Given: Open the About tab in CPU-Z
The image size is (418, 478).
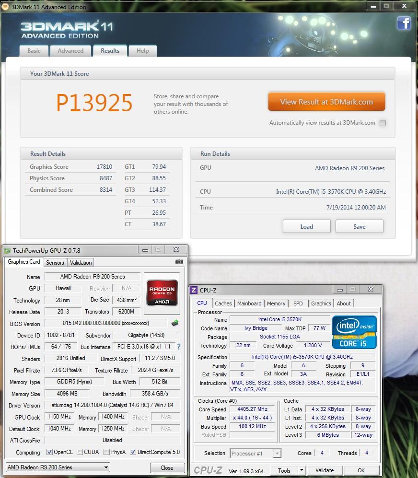Looking at the screenshot, I should [x=344, y=303].
